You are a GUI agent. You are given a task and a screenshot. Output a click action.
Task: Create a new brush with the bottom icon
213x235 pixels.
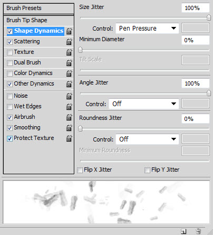click(183, 231)
